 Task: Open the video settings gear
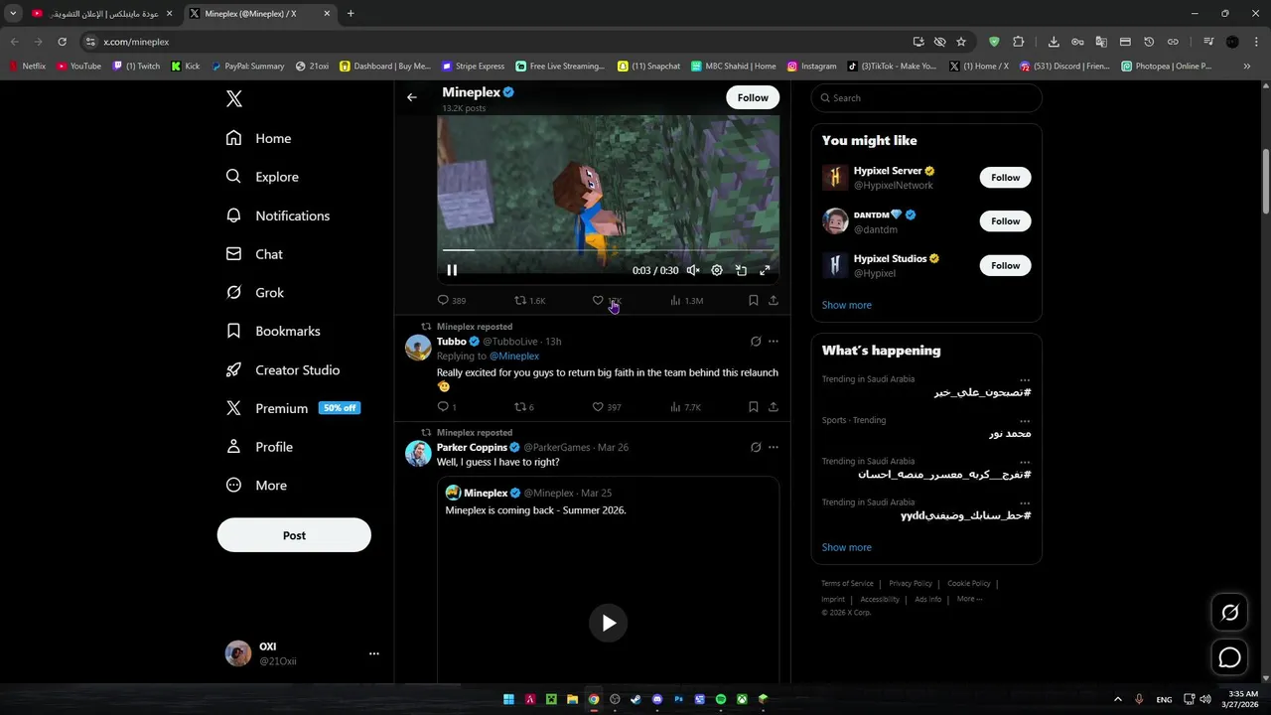717,270
